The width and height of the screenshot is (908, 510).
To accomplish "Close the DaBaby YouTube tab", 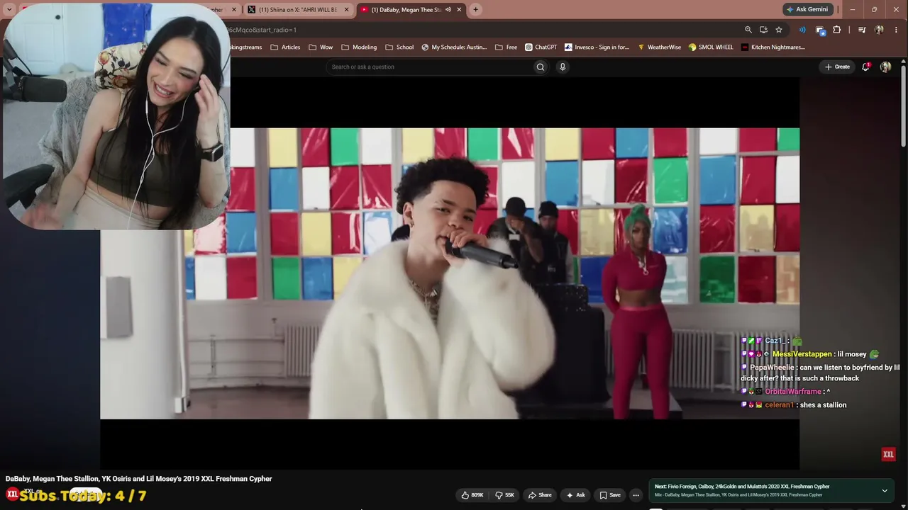I will click(x=460, y=9).
